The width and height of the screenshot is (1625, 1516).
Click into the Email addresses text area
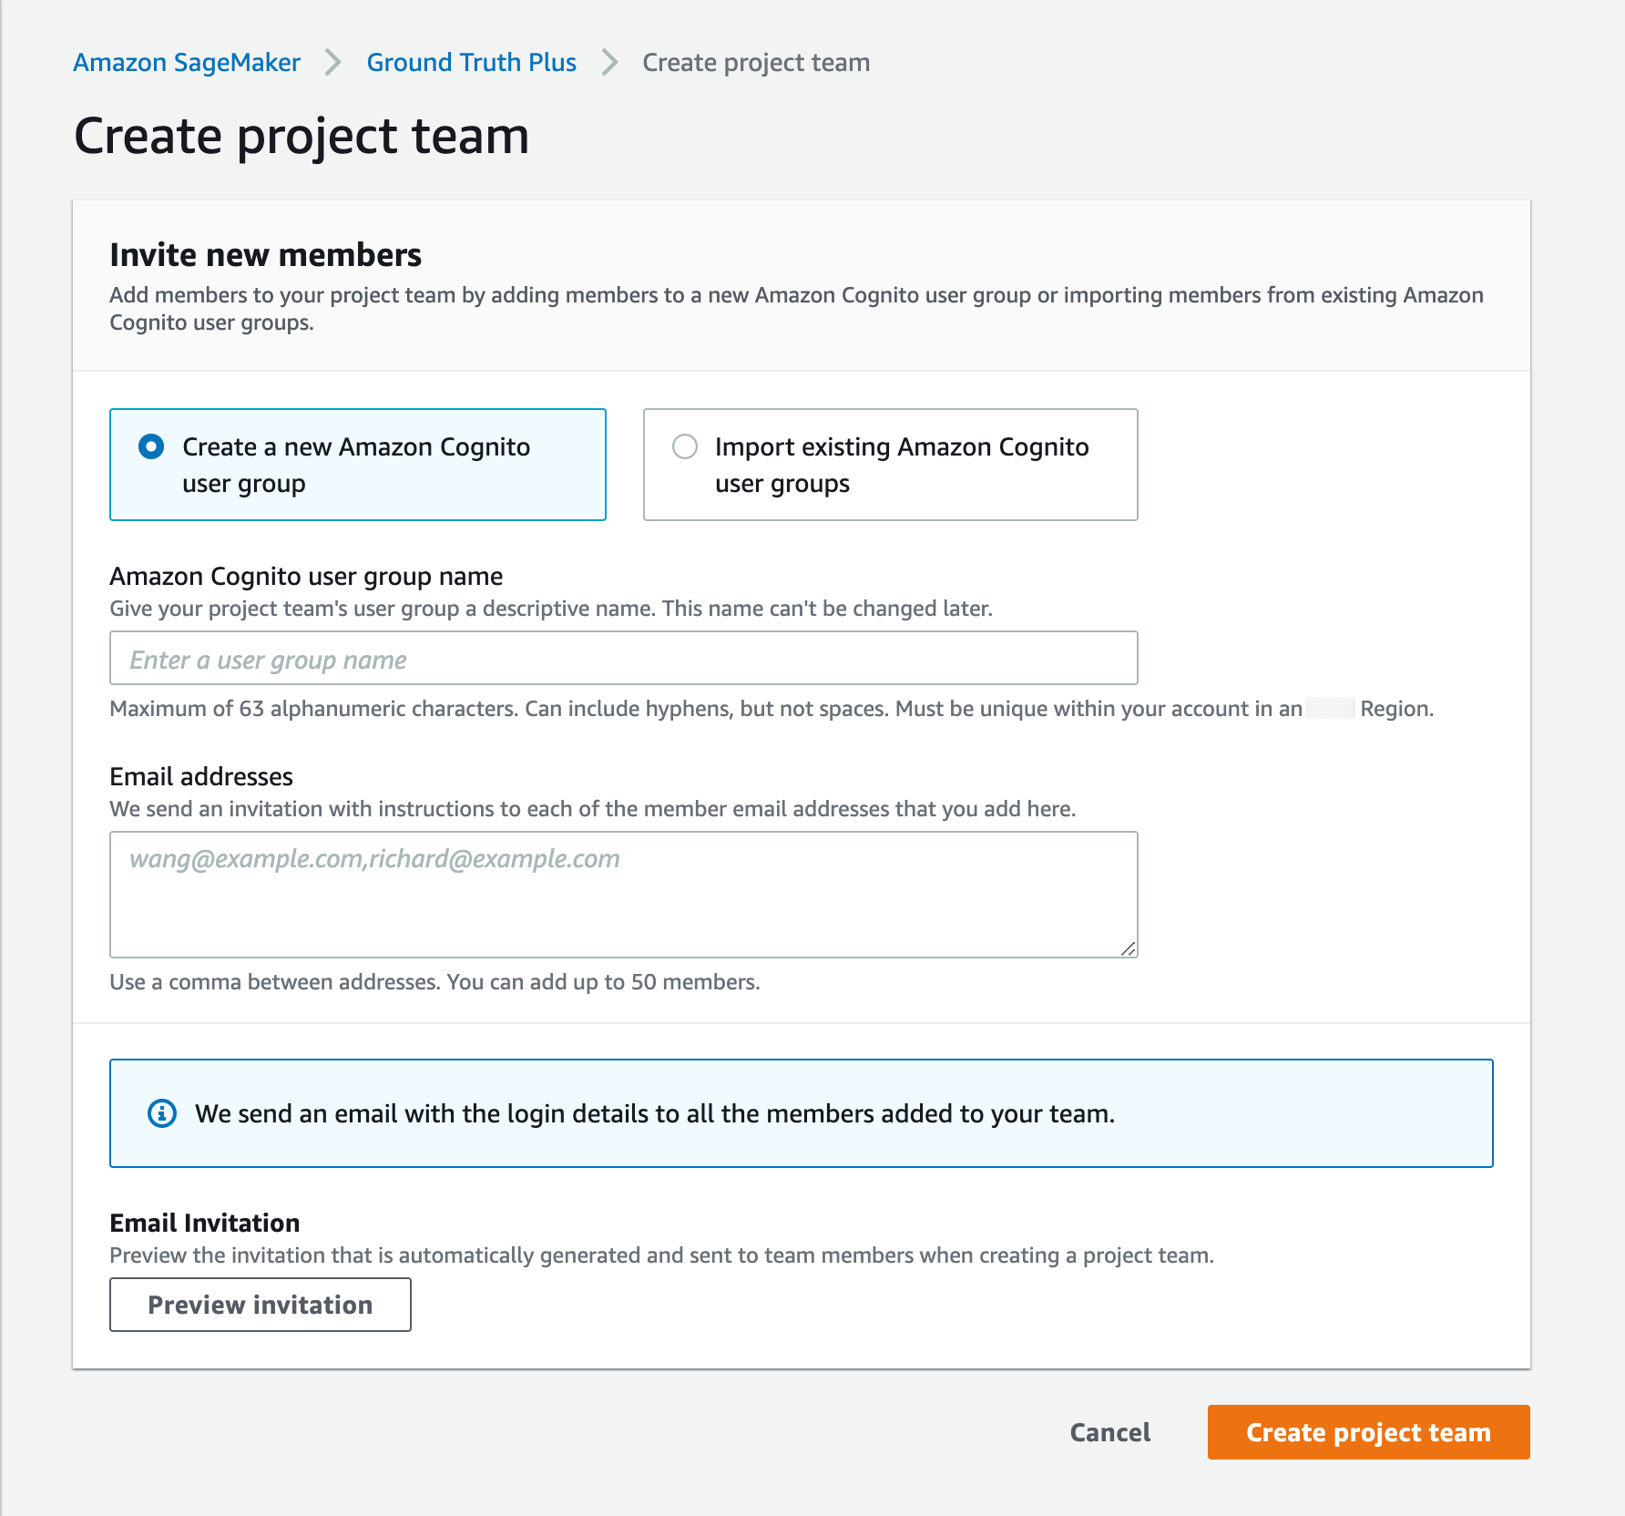point(623,894)
